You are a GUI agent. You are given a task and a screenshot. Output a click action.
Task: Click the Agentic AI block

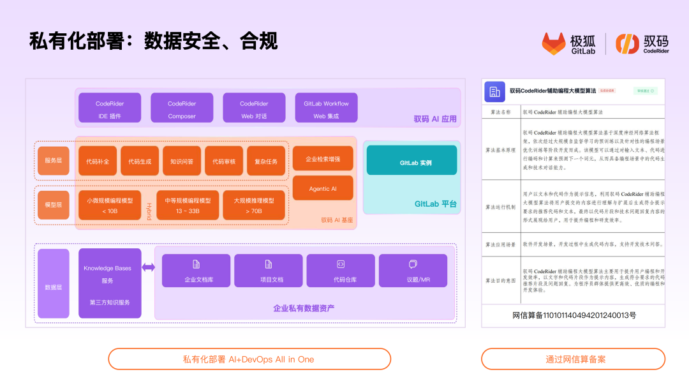(323, 188)
